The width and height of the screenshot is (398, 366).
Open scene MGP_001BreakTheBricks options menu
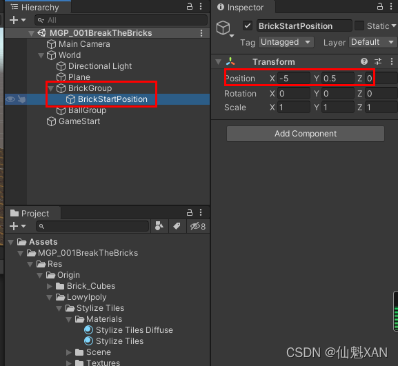point(201,33)
